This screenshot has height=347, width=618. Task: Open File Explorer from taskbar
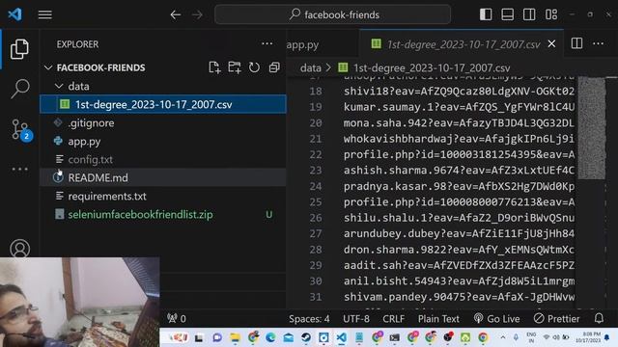pos(236,337)
